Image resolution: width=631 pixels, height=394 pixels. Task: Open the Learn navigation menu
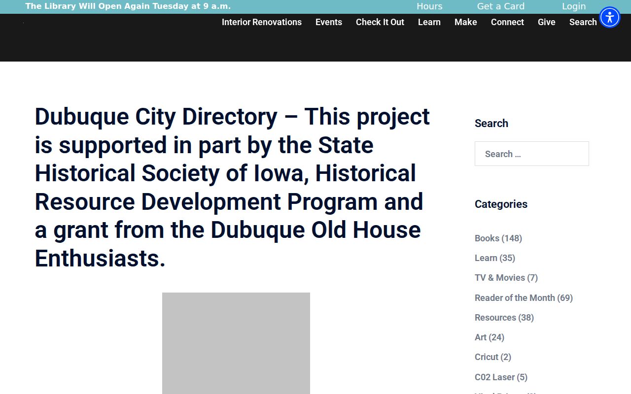(x=429, y=22)
